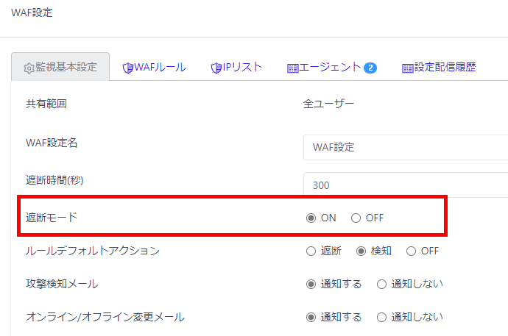Screen dimensions: 508x336
Task: Choose 通知しない for オンライン/オフライン変更メール
Action: [x=382, y=317]
